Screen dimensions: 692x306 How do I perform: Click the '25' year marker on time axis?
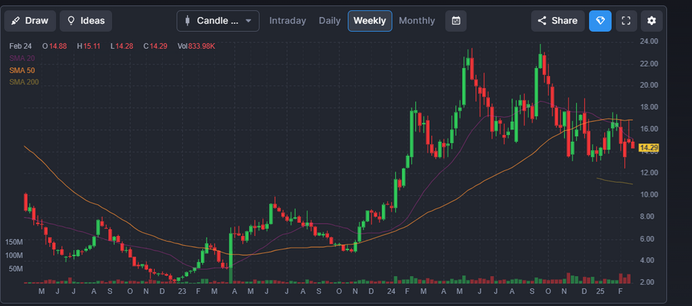pos(600,291)
